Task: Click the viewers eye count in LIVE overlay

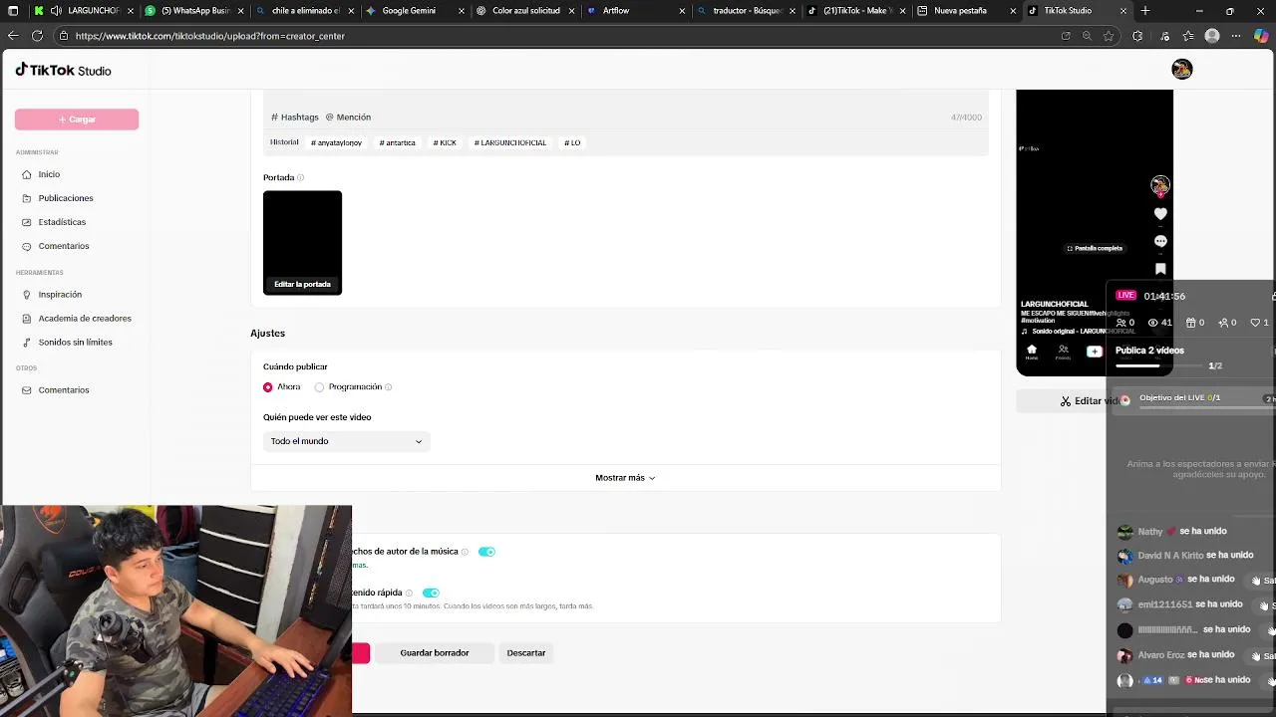Action: point(1159,323)
